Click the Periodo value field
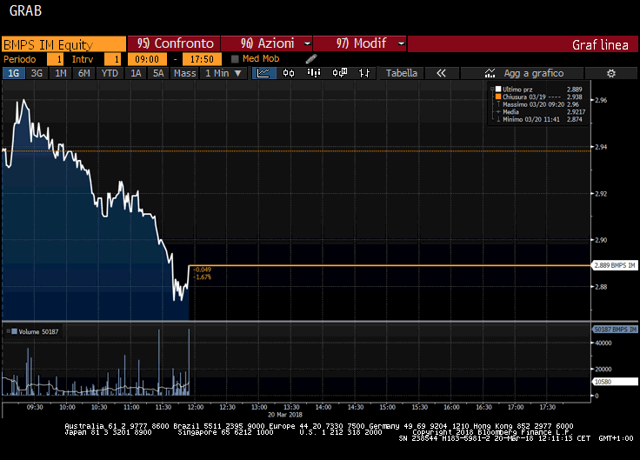640x460 pixels. pyautogui.click(x=55, y=59)
